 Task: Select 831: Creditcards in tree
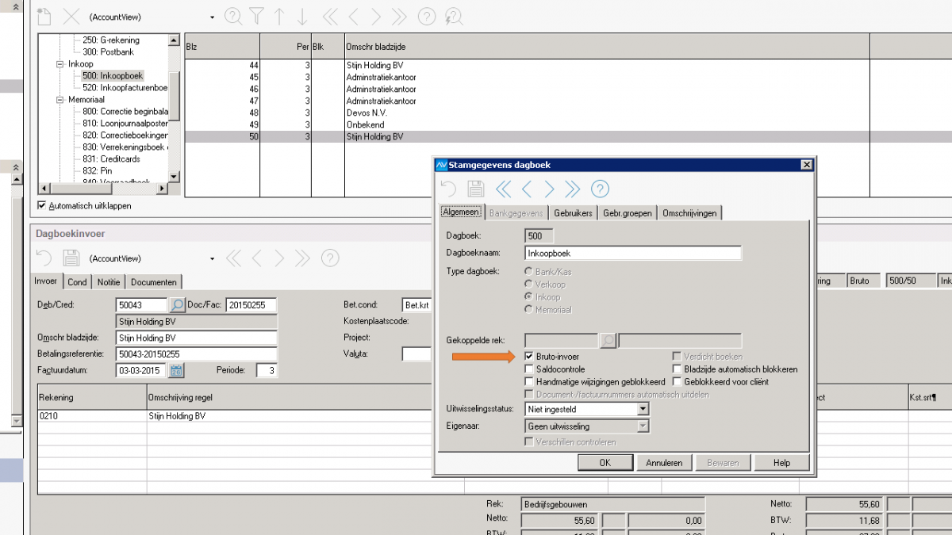[111, 159]
